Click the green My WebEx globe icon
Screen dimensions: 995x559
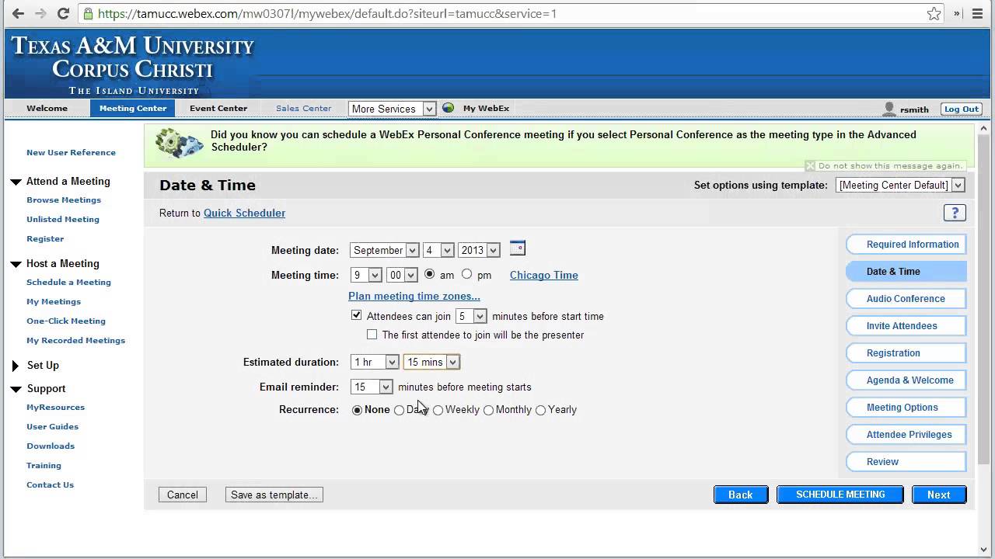click(448, 108)
